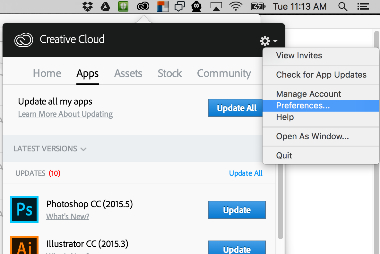
Task: Choose Manage Account in the gear menu
Action: pos(321,94)
